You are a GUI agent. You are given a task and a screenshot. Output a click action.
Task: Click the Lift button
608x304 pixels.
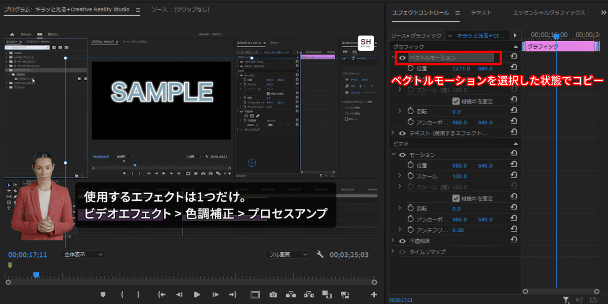[x=291, y=294]
